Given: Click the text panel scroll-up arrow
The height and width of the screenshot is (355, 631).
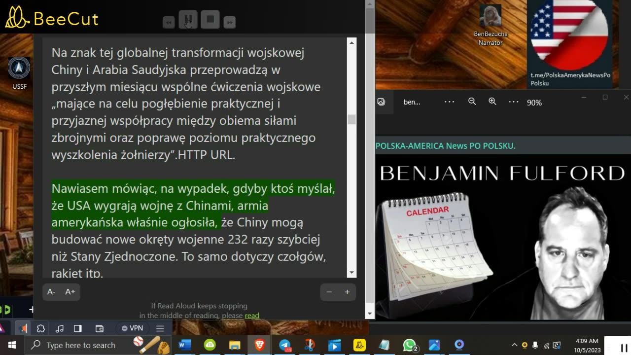Looking at the screenshot, I should pyautogui.click(x=351, y=43).
